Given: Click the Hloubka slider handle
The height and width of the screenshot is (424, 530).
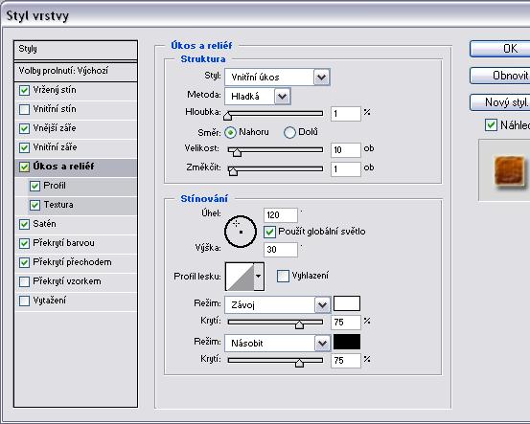Looking at the screenshot, I should coord(228,116).
